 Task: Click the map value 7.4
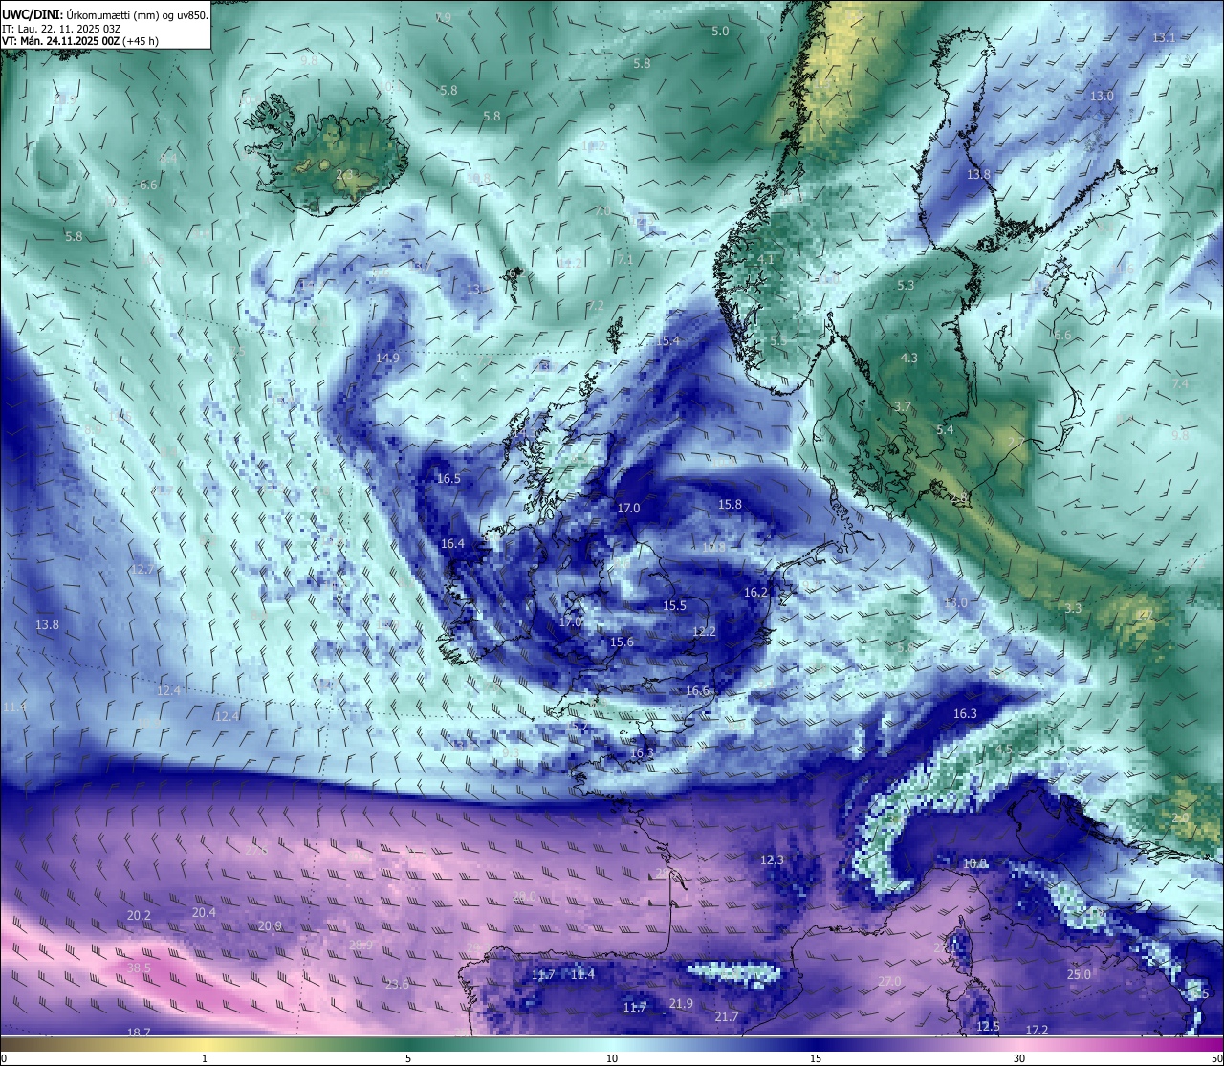[x=1180, y=383]
